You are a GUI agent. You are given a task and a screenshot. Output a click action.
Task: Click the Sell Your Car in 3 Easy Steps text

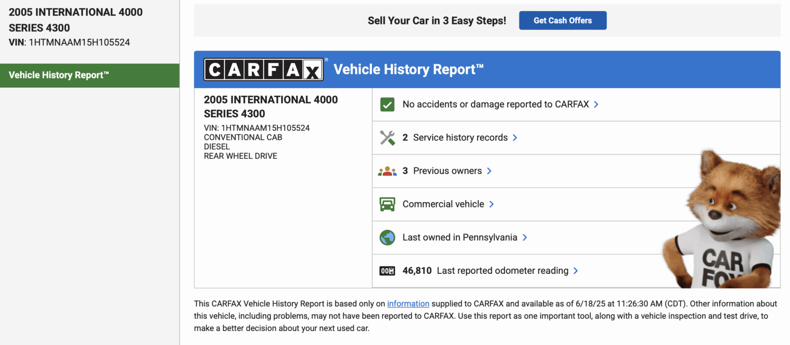437,20
